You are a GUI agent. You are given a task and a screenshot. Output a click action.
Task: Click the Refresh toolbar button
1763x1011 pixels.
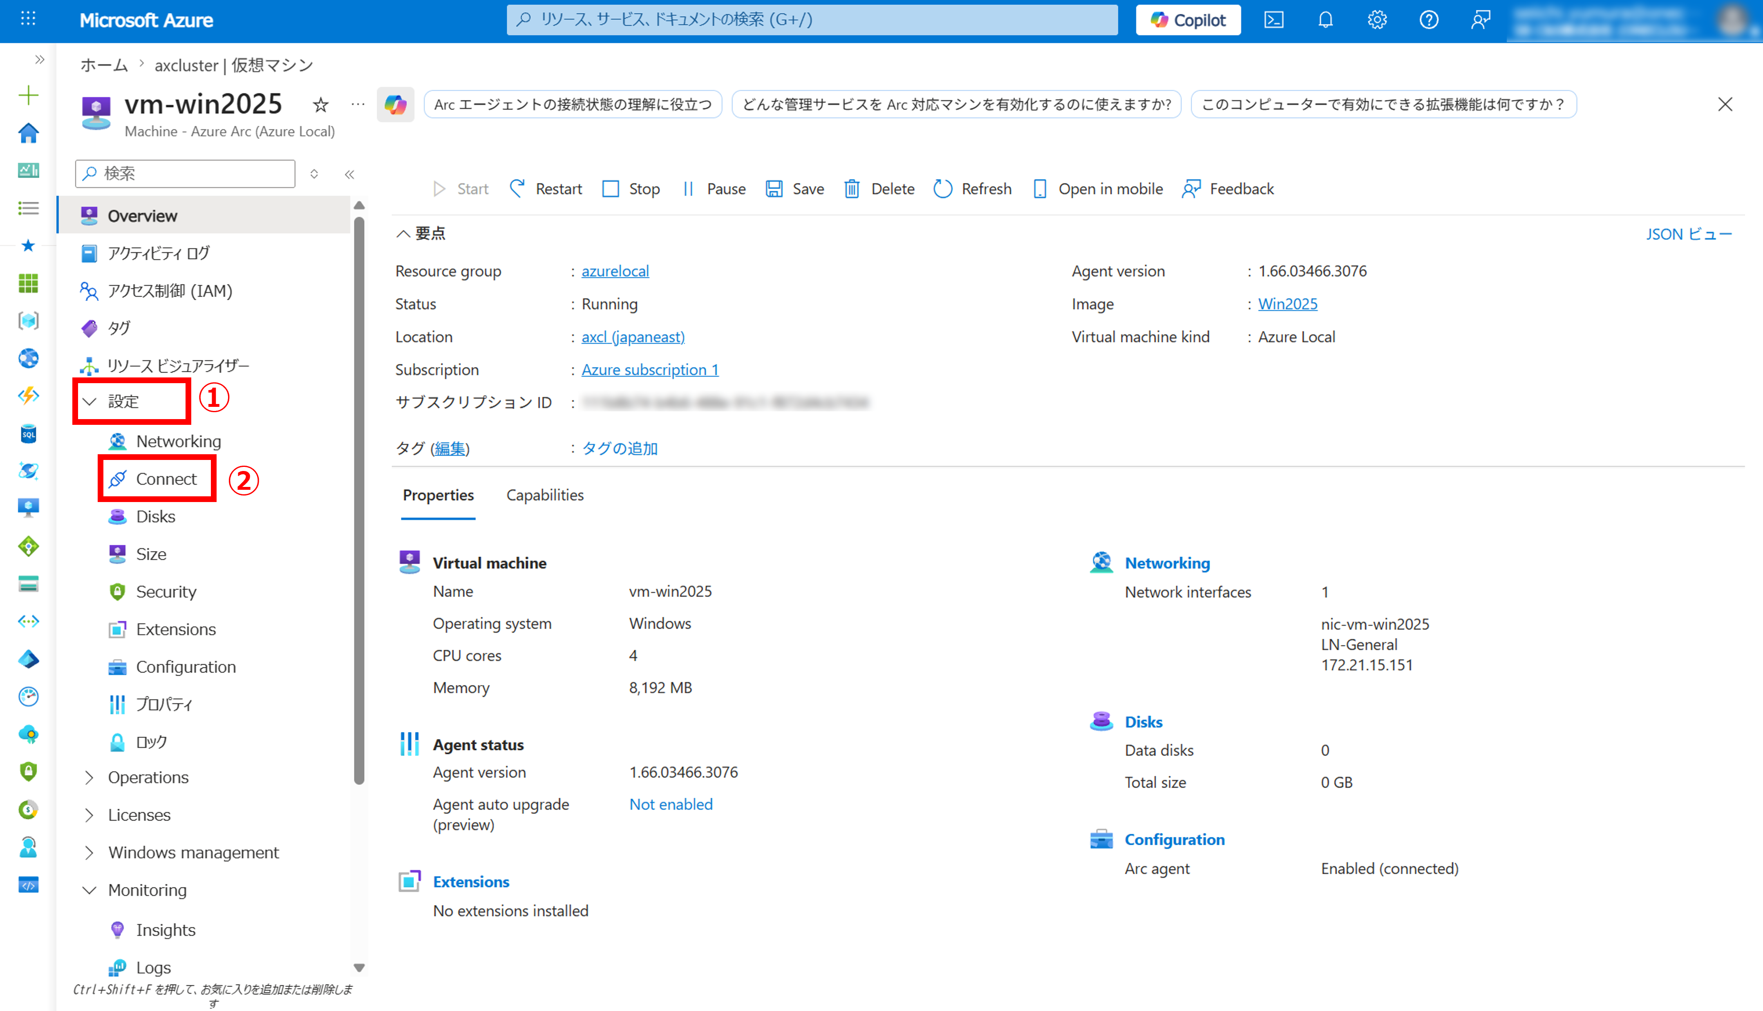tap(973, 189)
